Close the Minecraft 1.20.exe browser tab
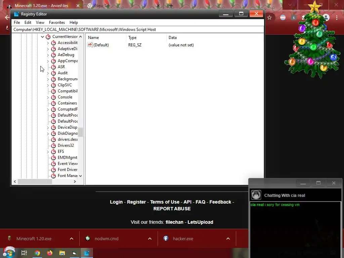This screenshot has width=344, height=258. (x=78, y=6)
